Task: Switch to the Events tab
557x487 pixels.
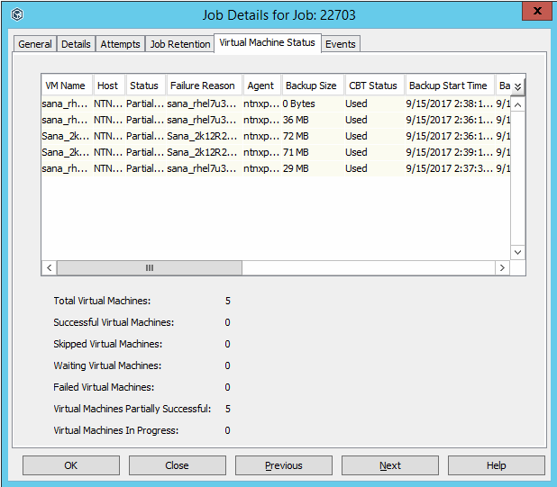Action: click(x=340, y=44)
